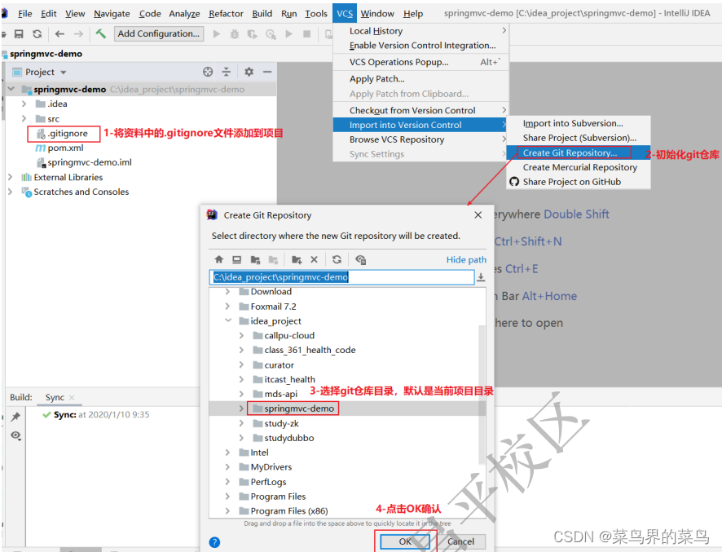This screenshot has width=722, height=552.
Task: Select pom.xml in project tree
Action: [65, 148]
